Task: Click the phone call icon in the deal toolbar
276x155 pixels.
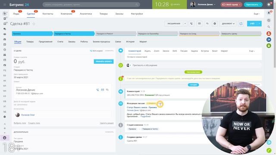Action: (x=191, y=24)
